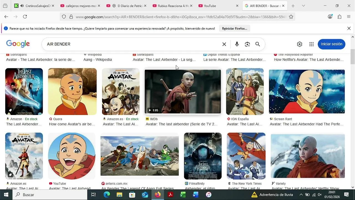Open Firefox View tab list icon
This screenshot has width=355, height=200.
(x=5, y=6)
